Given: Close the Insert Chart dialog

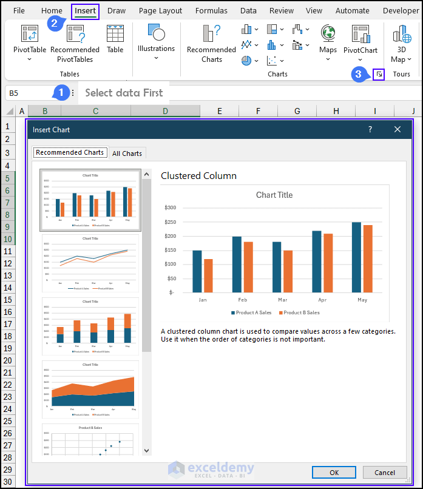Looking at the screenshot, I should tap(398, 129).
